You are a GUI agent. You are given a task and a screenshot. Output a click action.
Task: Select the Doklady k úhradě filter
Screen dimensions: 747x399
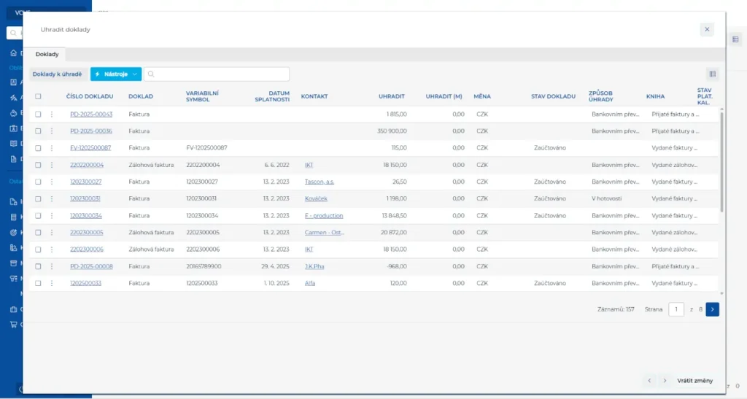(58, 74)
